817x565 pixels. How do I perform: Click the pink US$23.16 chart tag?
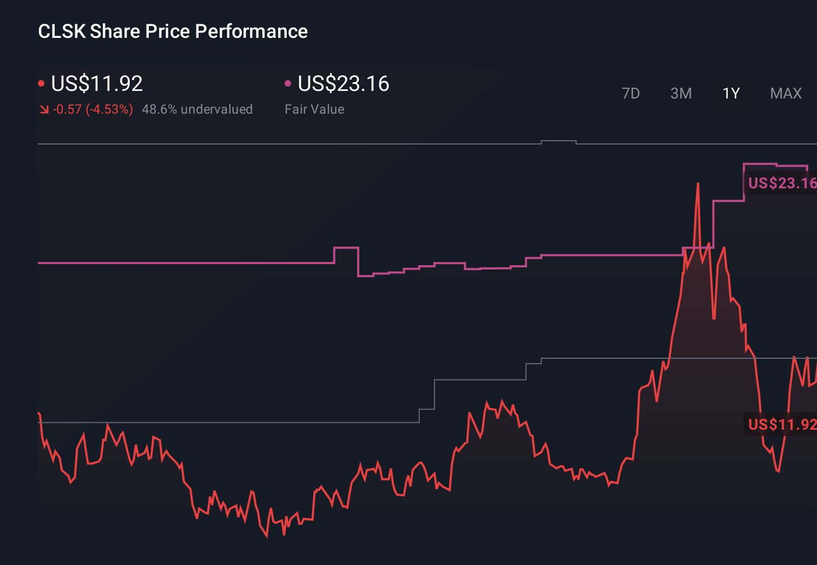tap(781, 183)
